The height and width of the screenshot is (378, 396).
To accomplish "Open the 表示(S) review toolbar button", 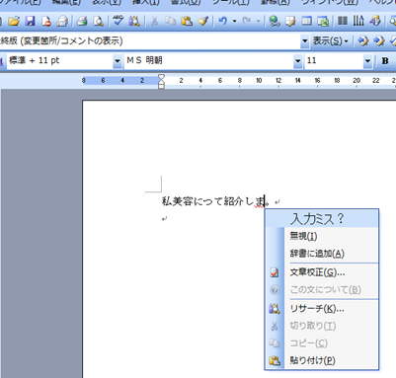I will point(330,41).
